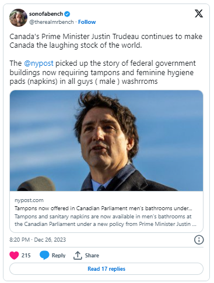Viewport: 214px width, 283px height.
Task: Open the Trudeau article image
Action: tap(106, 140)
